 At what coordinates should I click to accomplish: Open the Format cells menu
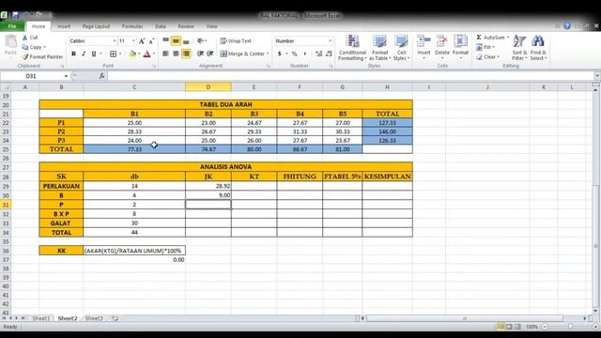[x=460, y=47]
